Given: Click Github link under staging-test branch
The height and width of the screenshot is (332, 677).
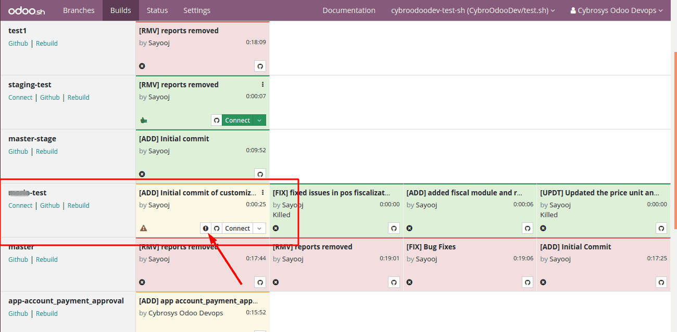Looking at the screenshot, I should tap(50, 97).
